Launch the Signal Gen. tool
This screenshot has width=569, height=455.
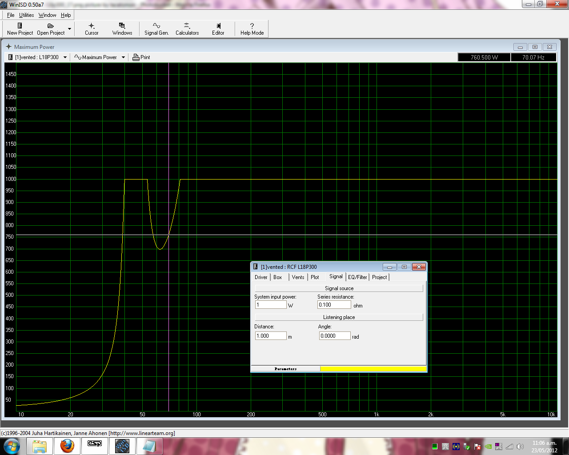[156, 29]
